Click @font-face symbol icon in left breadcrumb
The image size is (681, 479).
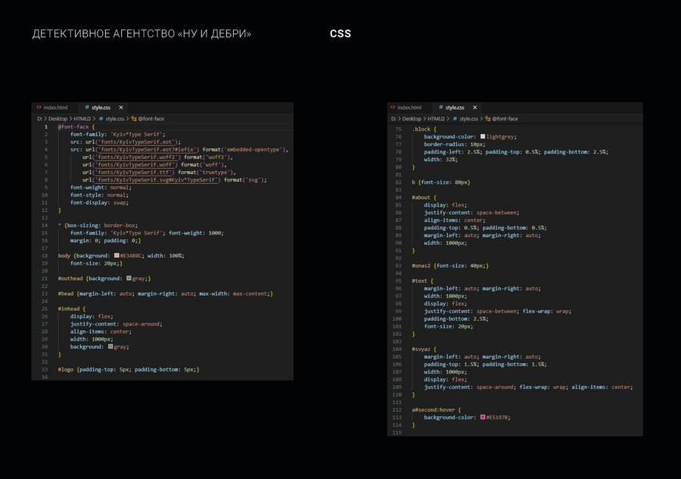(134, 119)
